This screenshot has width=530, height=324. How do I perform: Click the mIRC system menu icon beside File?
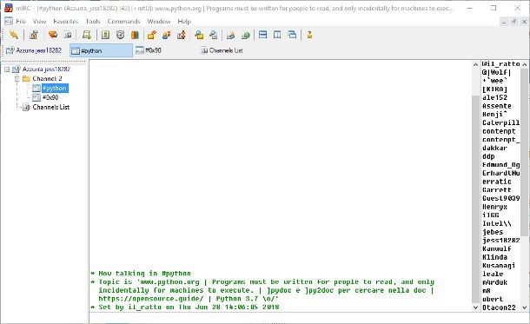pos(9,21)
